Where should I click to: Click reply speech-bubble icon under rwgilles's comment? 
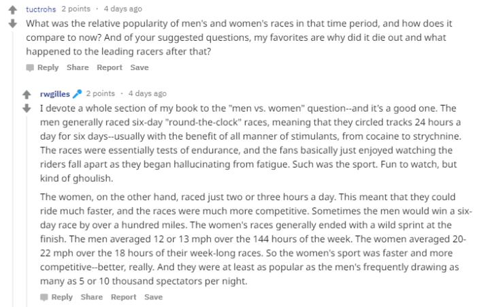(x=44, y=297)
